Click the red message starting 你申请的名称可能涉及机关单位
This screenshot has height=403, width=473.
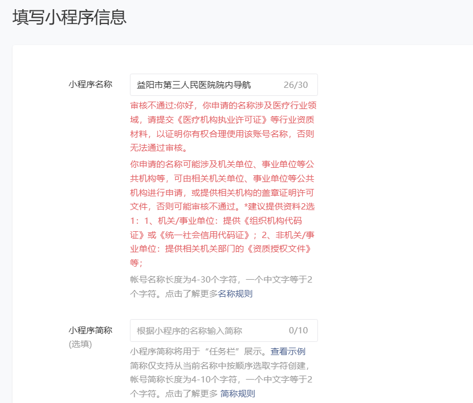point(223,213)
